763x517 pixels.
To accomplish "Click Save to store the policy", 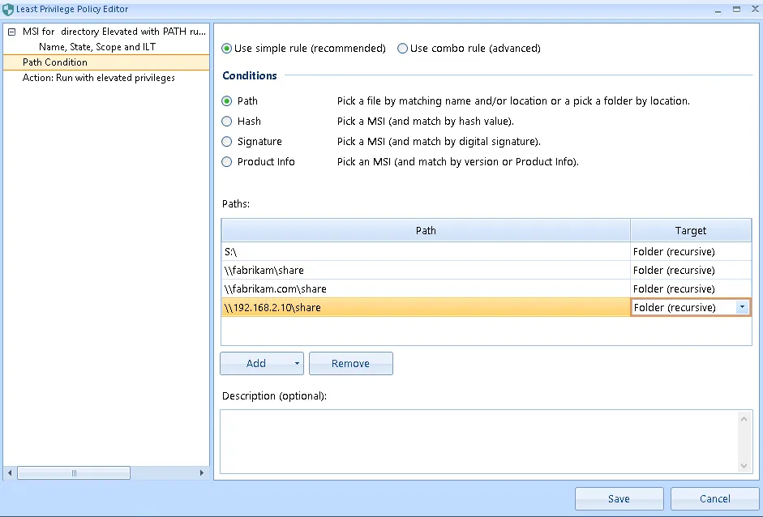I will 619,498.
